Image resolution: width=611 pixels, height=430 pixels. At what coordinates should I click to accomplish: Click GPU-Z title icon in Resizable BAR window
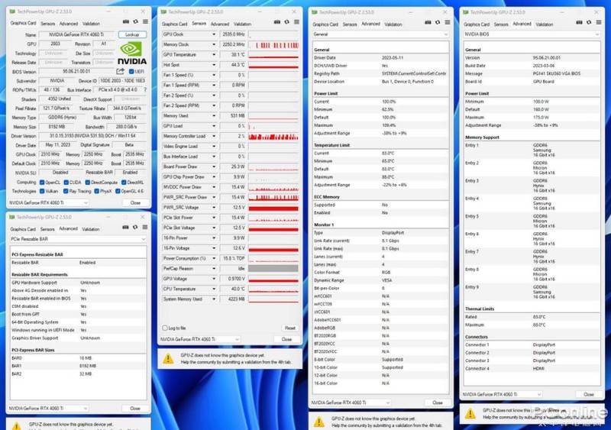point(12,217)
